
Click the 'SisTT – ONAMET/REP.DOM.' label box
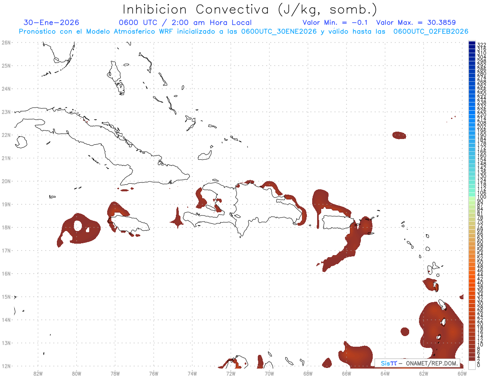[417, 363]
